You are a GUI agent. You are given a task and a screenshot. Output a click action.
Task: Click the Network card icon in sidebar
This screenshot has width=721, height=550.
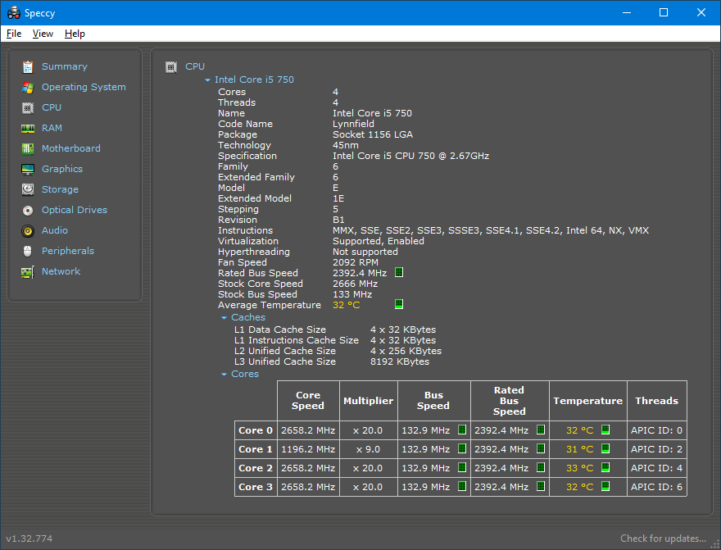28,272
